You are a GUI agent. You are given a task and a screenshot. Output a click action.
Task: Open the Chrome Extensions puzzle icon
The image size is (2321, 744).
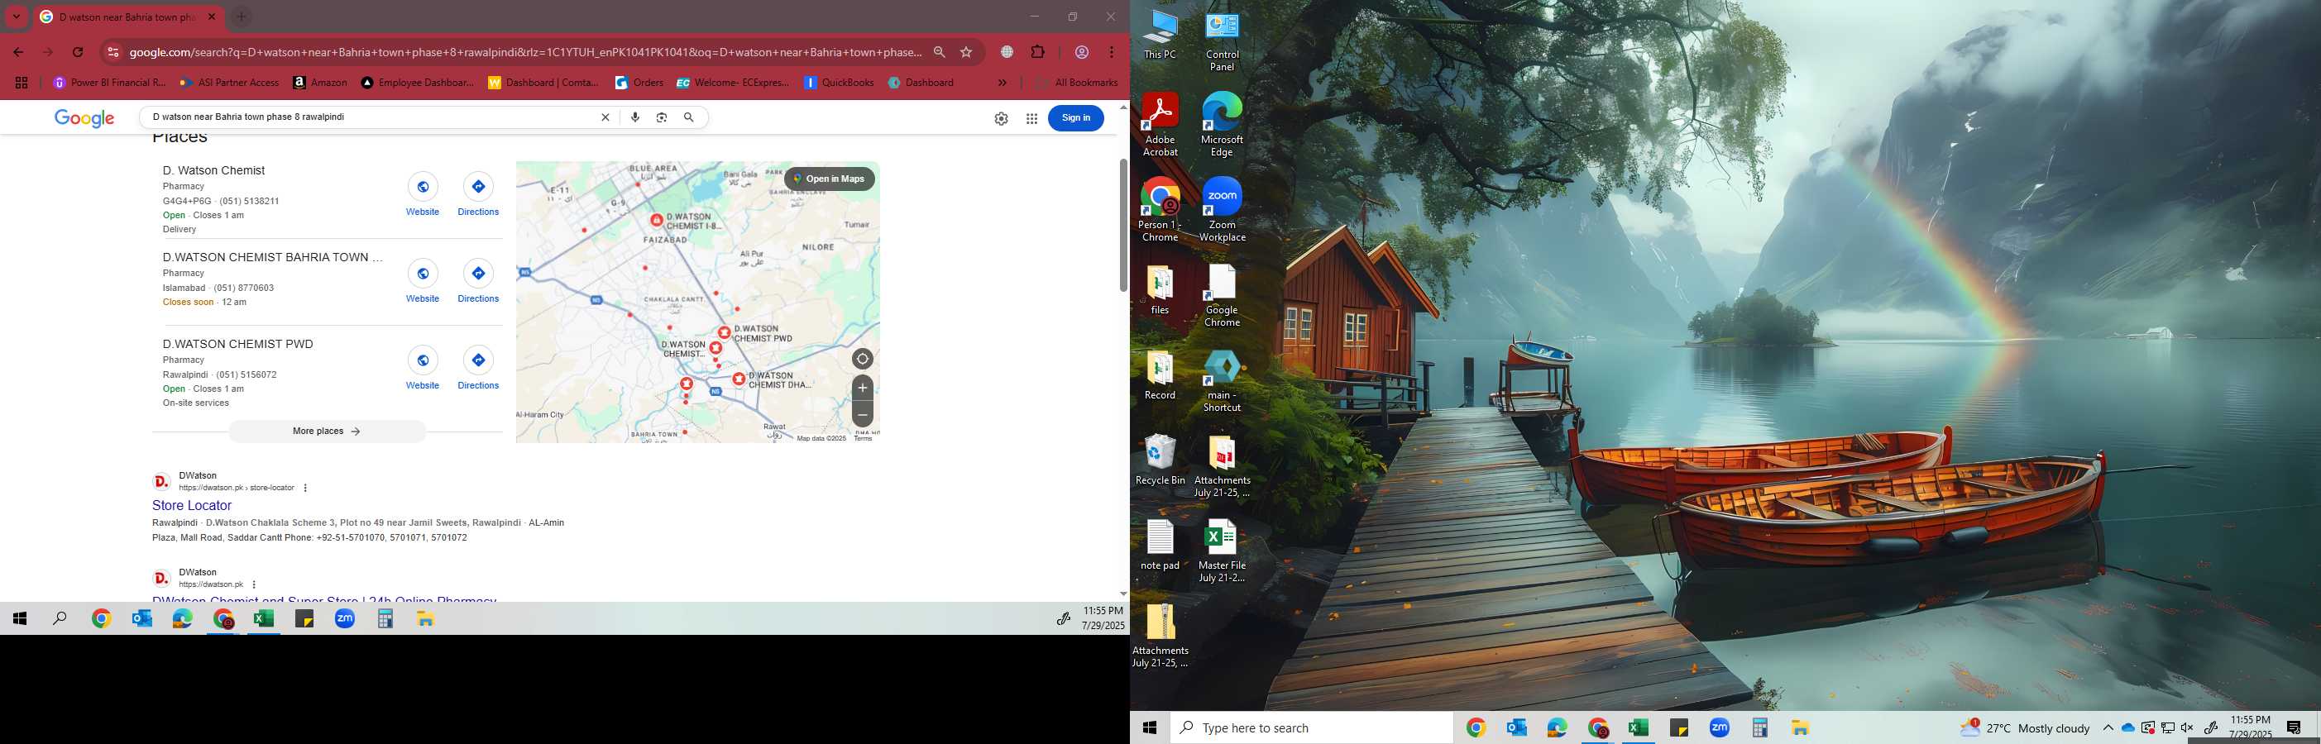pyautogui.click(x=1038, y=52)
